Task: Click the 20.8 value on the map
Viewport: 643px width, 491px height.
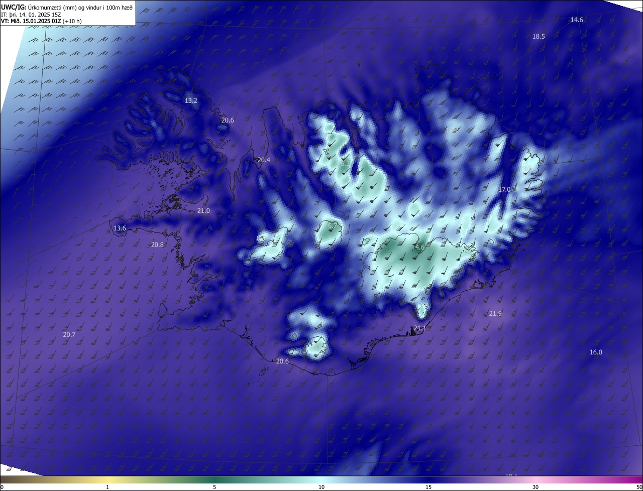Action: click(157, 245)
